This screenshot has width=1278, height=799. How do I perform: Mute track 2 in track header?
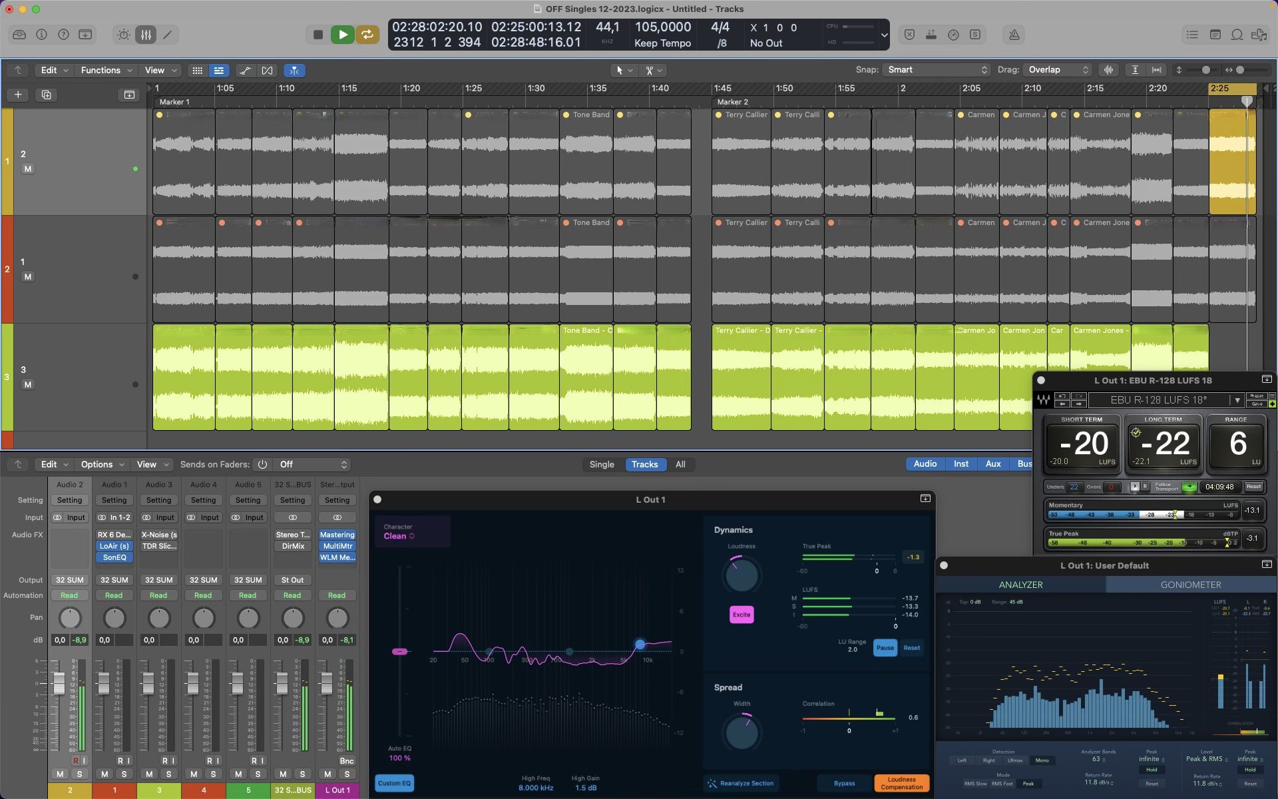(x=27, y=169)
